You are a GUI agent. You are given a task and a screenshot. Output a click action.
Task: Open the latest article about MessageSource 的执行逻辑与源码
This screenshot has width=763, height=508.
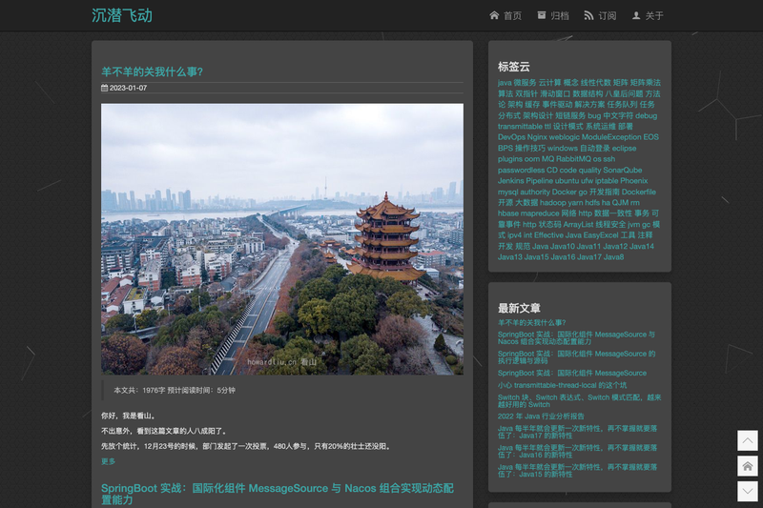pos(577,357)
